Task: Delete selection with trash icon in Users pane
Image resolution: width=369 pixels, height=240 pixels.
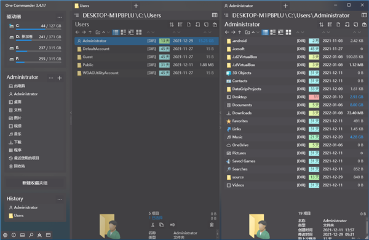Action: click(212, 225)
